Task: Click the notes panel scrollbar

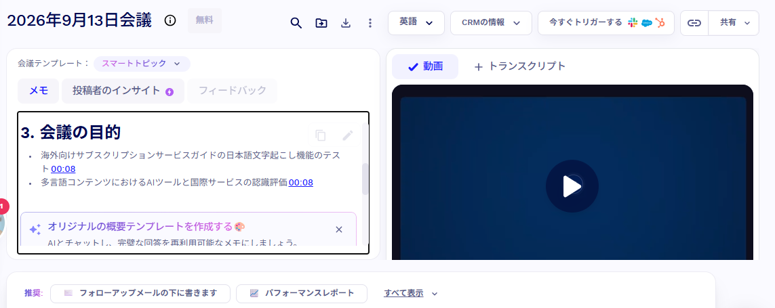Action: 365,179
